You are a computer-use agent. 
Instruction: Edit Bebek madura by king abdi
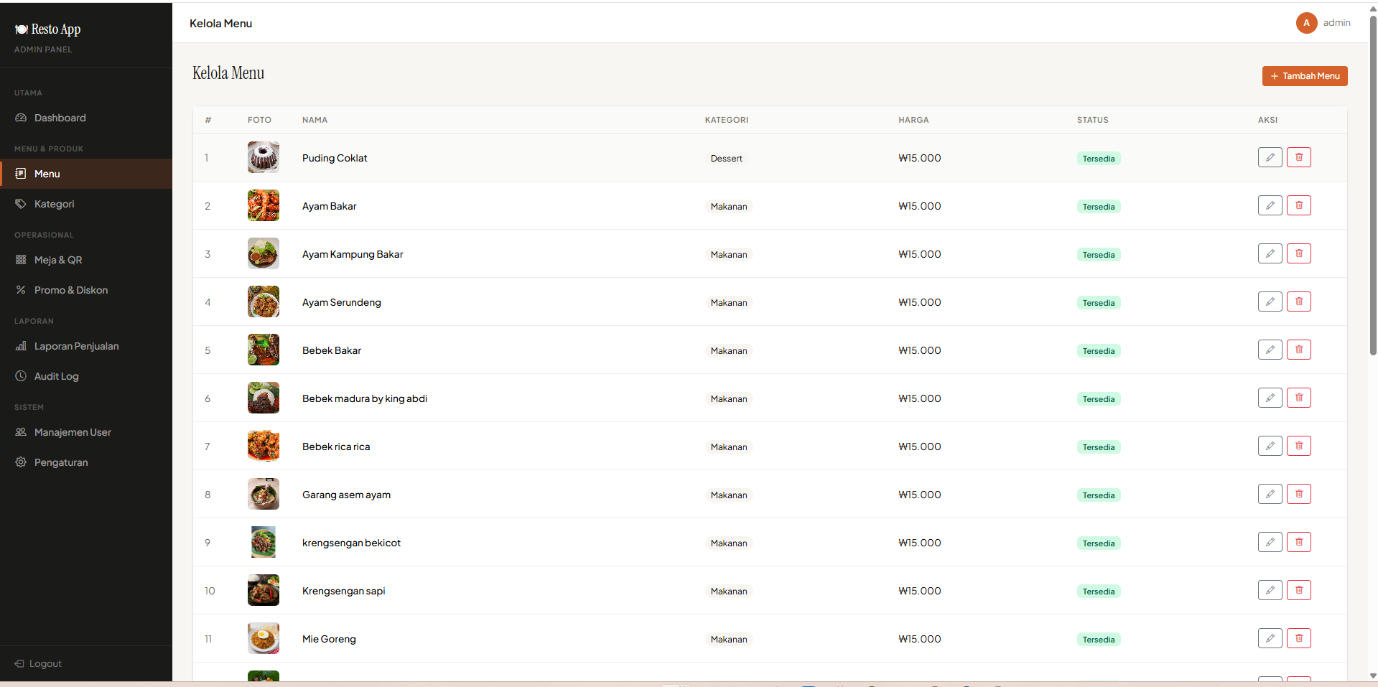(1270, 398)
